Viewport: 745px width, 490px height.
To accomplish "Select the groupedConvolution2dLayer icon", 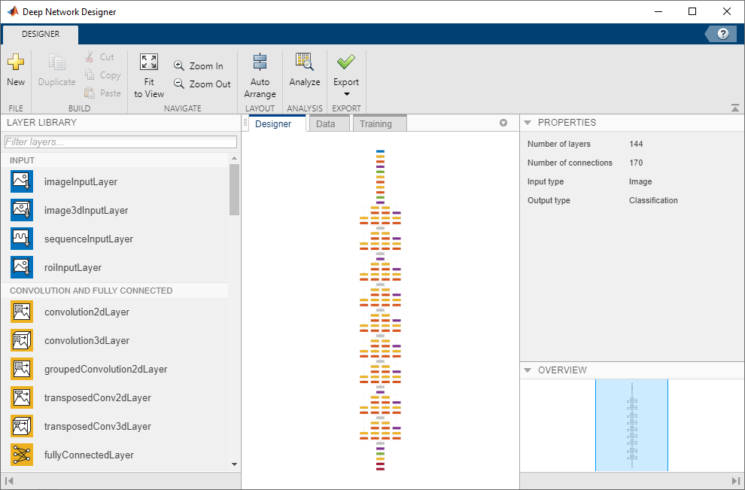I will [x=22, y=369].
